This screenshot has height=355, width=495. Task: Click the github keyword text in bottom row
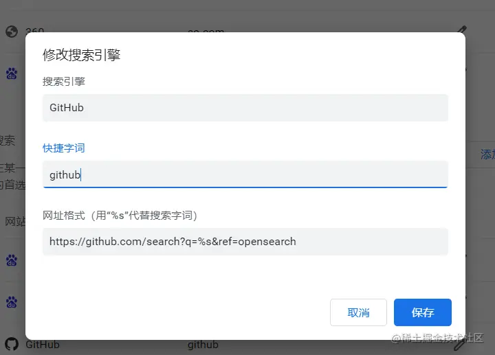point(203,344)
